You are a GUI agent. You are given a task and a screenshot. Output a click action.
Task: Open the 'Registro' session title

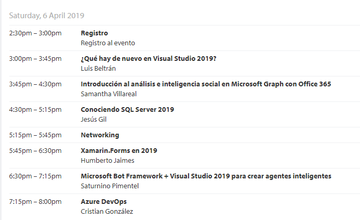(95, 33)
